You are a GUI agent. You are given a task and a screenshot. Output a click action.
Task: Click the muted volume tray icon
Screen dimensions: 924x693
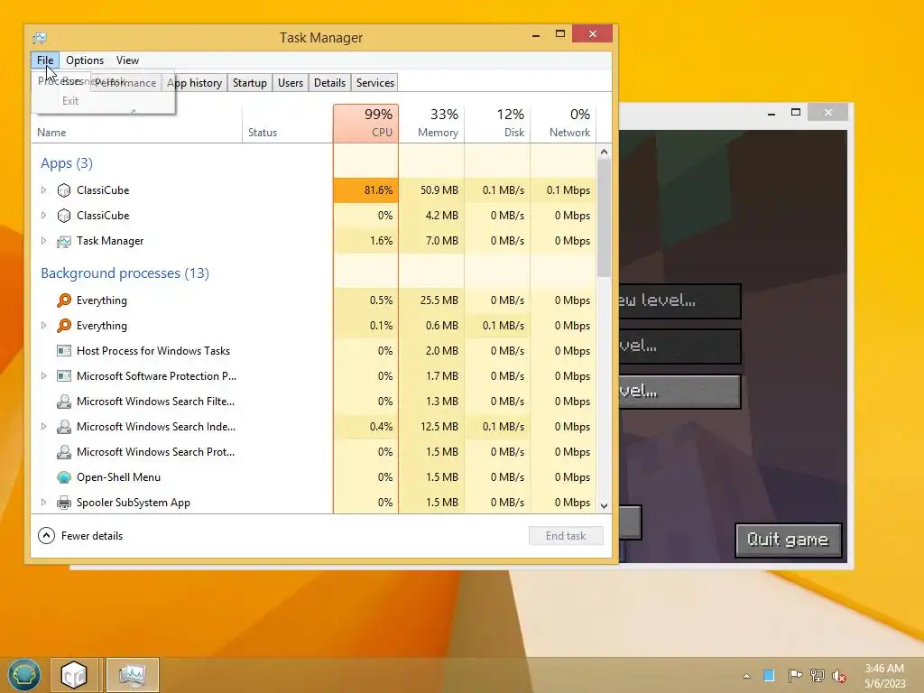840,675
